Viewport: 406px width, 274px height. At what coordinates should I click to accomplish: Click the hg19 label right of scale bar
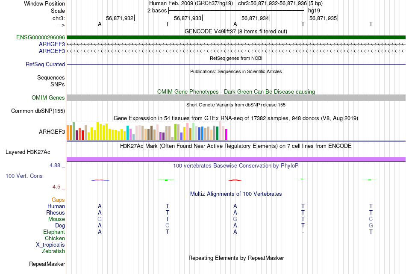[314, 11]
